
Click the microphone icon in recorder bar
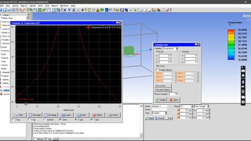pyautogui.click(x=243, y=82)
